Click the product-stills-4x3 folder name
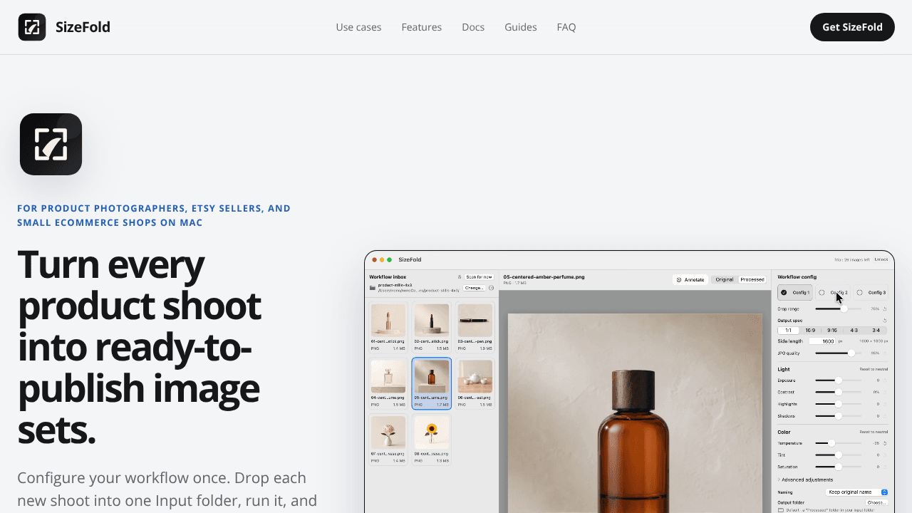The image size is (912, 513). coord(395,285)
